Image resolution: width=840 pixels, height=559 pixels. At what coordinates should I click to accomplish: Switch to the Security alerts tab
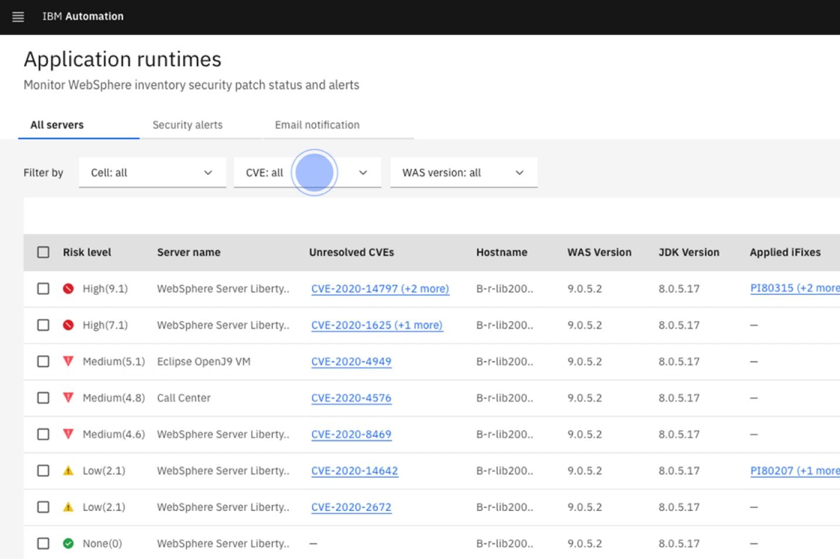pos(188,125)
